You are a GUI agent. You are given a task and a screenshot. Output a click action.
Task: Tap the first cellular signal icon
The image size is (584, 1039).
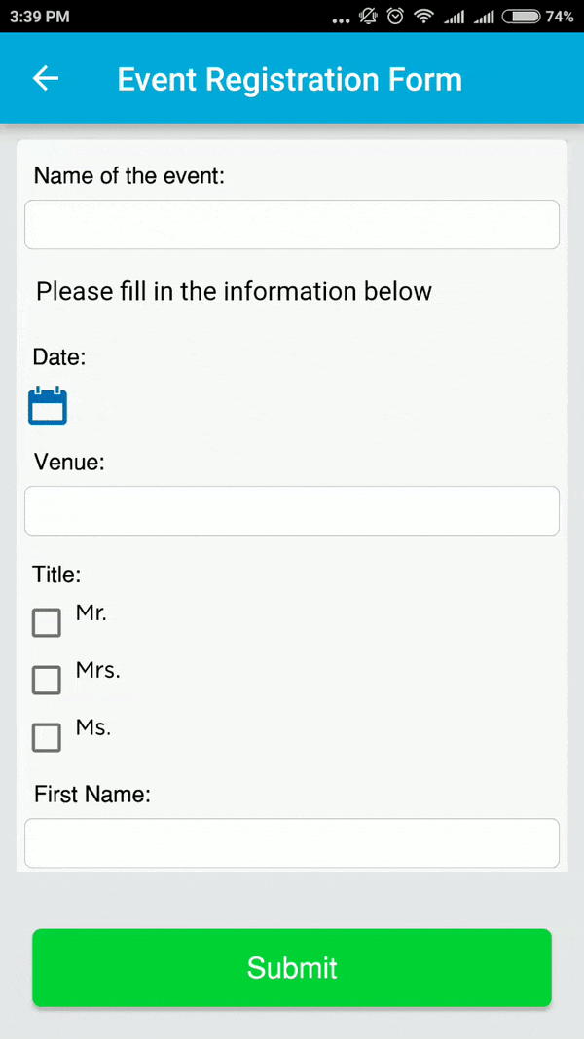455,18
